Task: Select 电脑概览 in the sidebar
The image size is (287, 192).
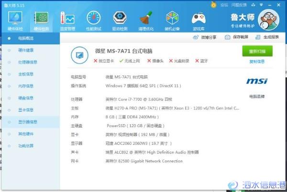Action: tap(31, 38)
